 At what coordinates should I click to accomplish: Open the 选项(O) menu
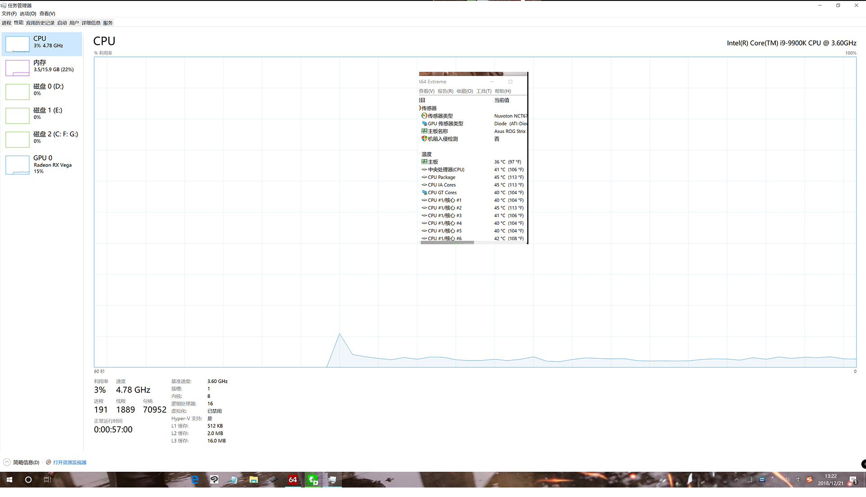(x=28, y=14)
